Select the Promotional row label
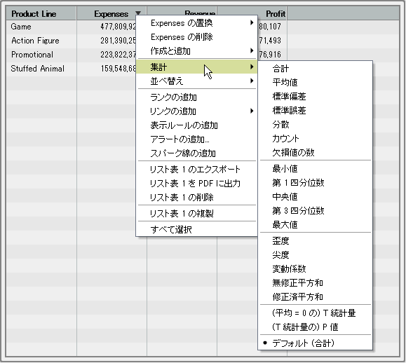Screen dimensions: 406x363 coord(32,55)
